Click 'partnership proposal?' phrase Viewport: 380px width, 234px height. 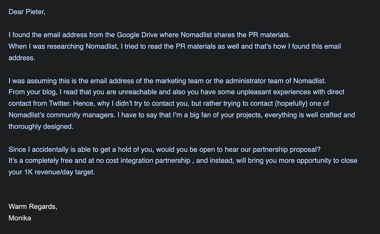[x=287, y=149]
